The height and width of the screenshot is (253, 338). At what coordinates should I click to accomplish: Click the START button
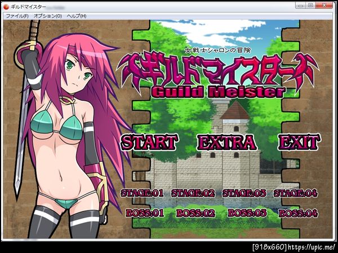coord(149,142)
